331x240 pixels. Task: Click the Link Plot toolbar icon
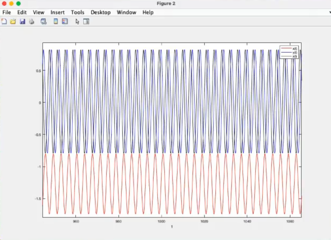point(44,22)
